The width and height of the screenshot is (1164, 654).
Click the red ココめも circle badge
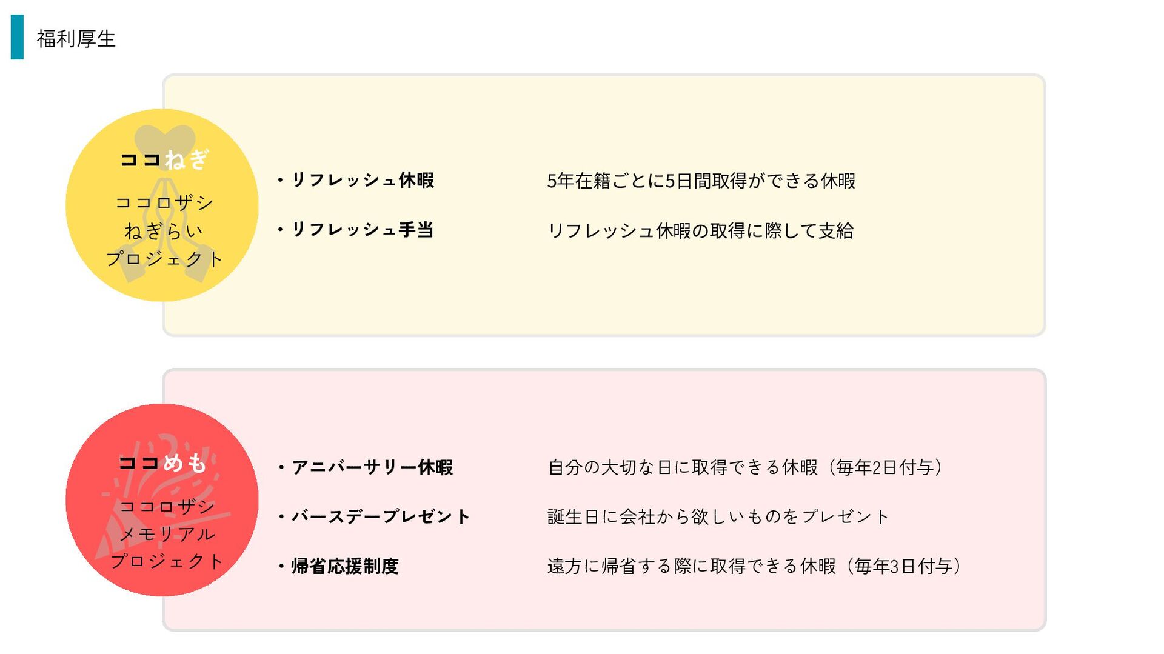coord(162,500)
